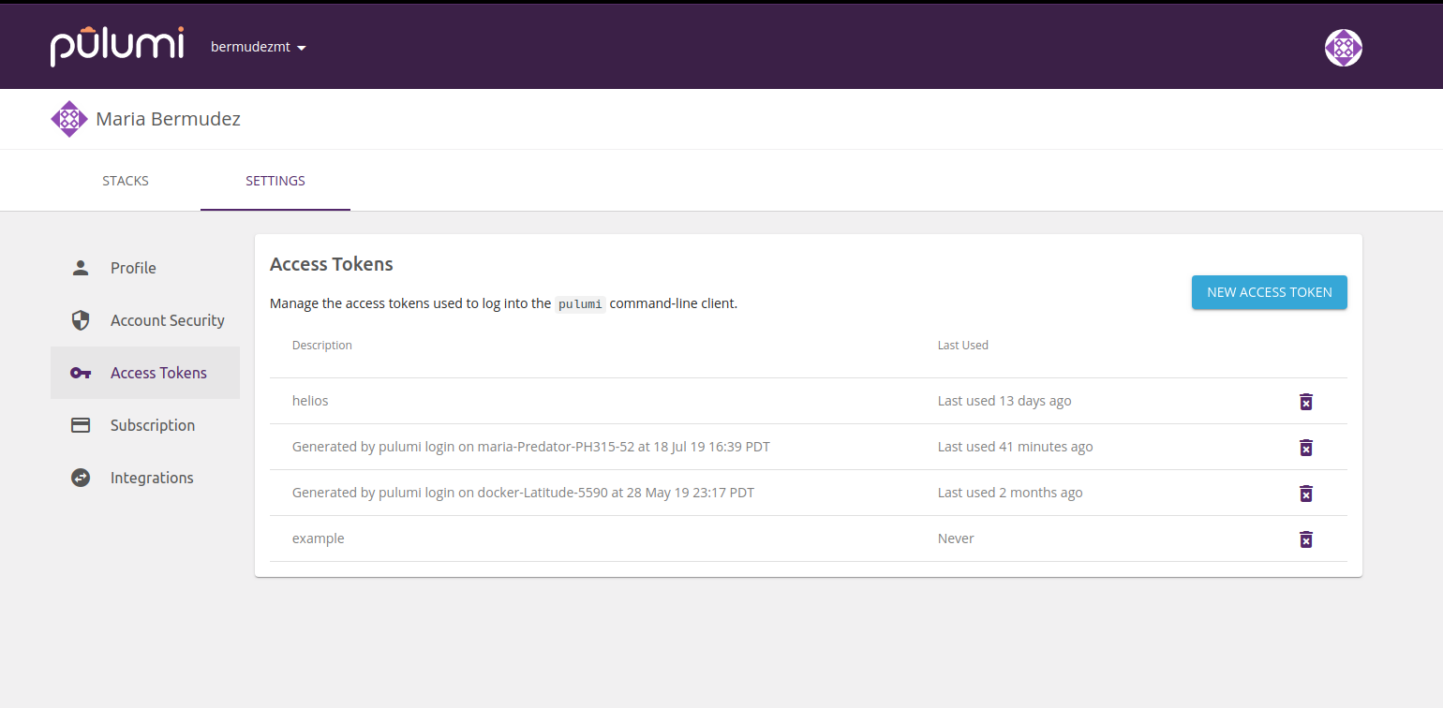Select the helios token row
Screen dimensions: 1443x708
(310, 401)
